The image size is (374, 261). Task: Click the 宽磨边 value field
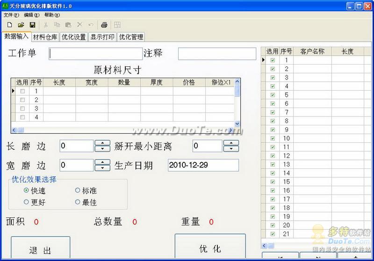point(77,165)
